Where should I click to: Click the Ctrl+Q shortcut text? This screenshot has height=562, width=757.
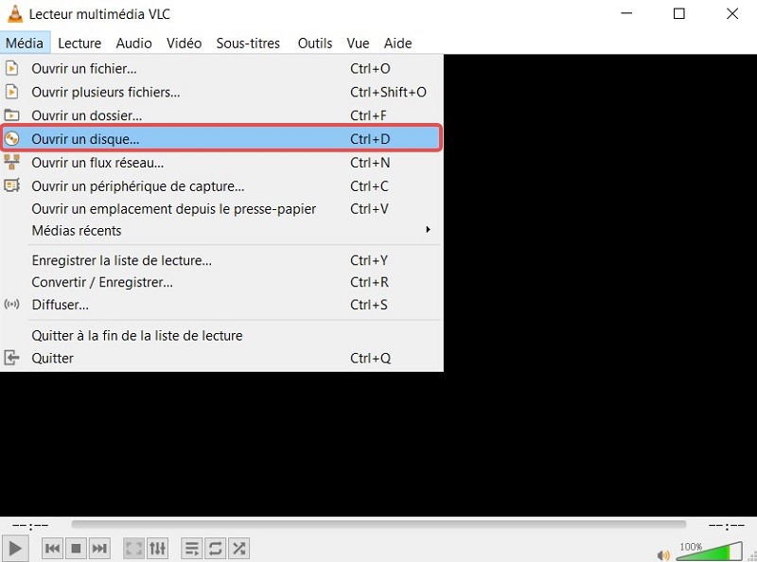point(370,359)
